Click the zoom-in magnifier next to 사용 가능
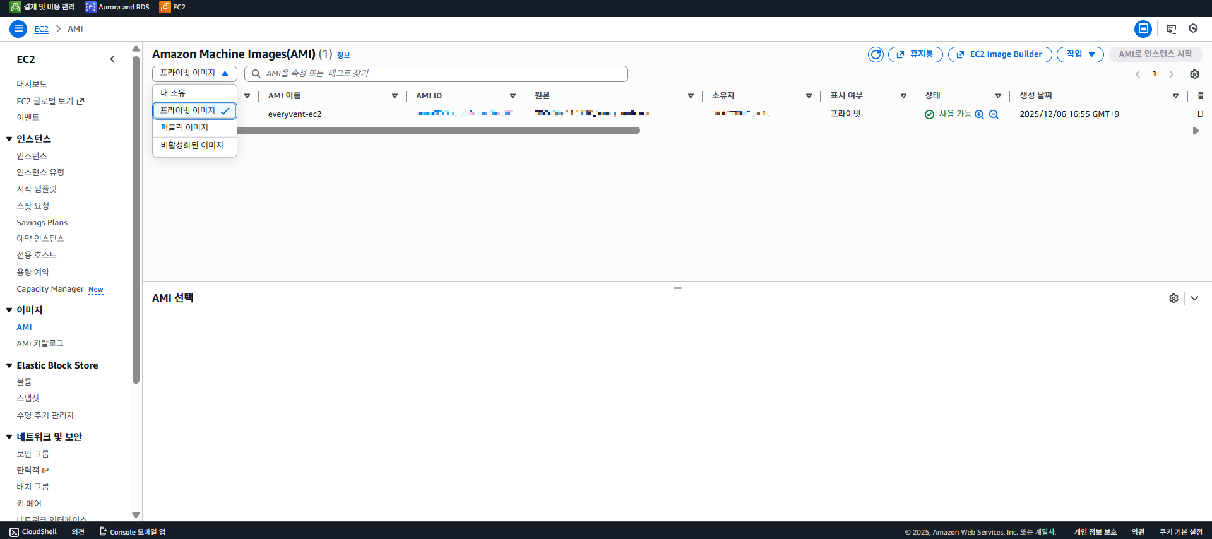Viewport: 1212px width, 539px height. 979,114
